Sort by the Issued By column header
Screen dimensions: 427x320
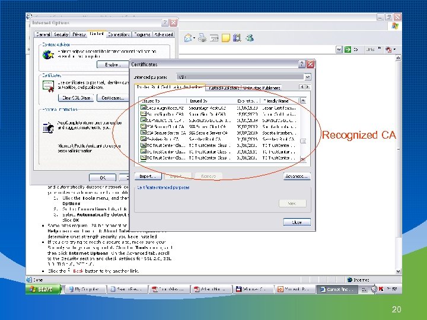click(211, 101)
